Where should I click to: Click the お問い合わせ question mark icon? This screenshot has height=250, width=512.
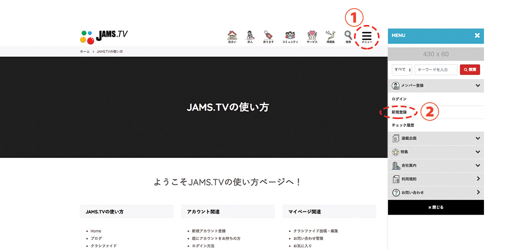[396, 192]
